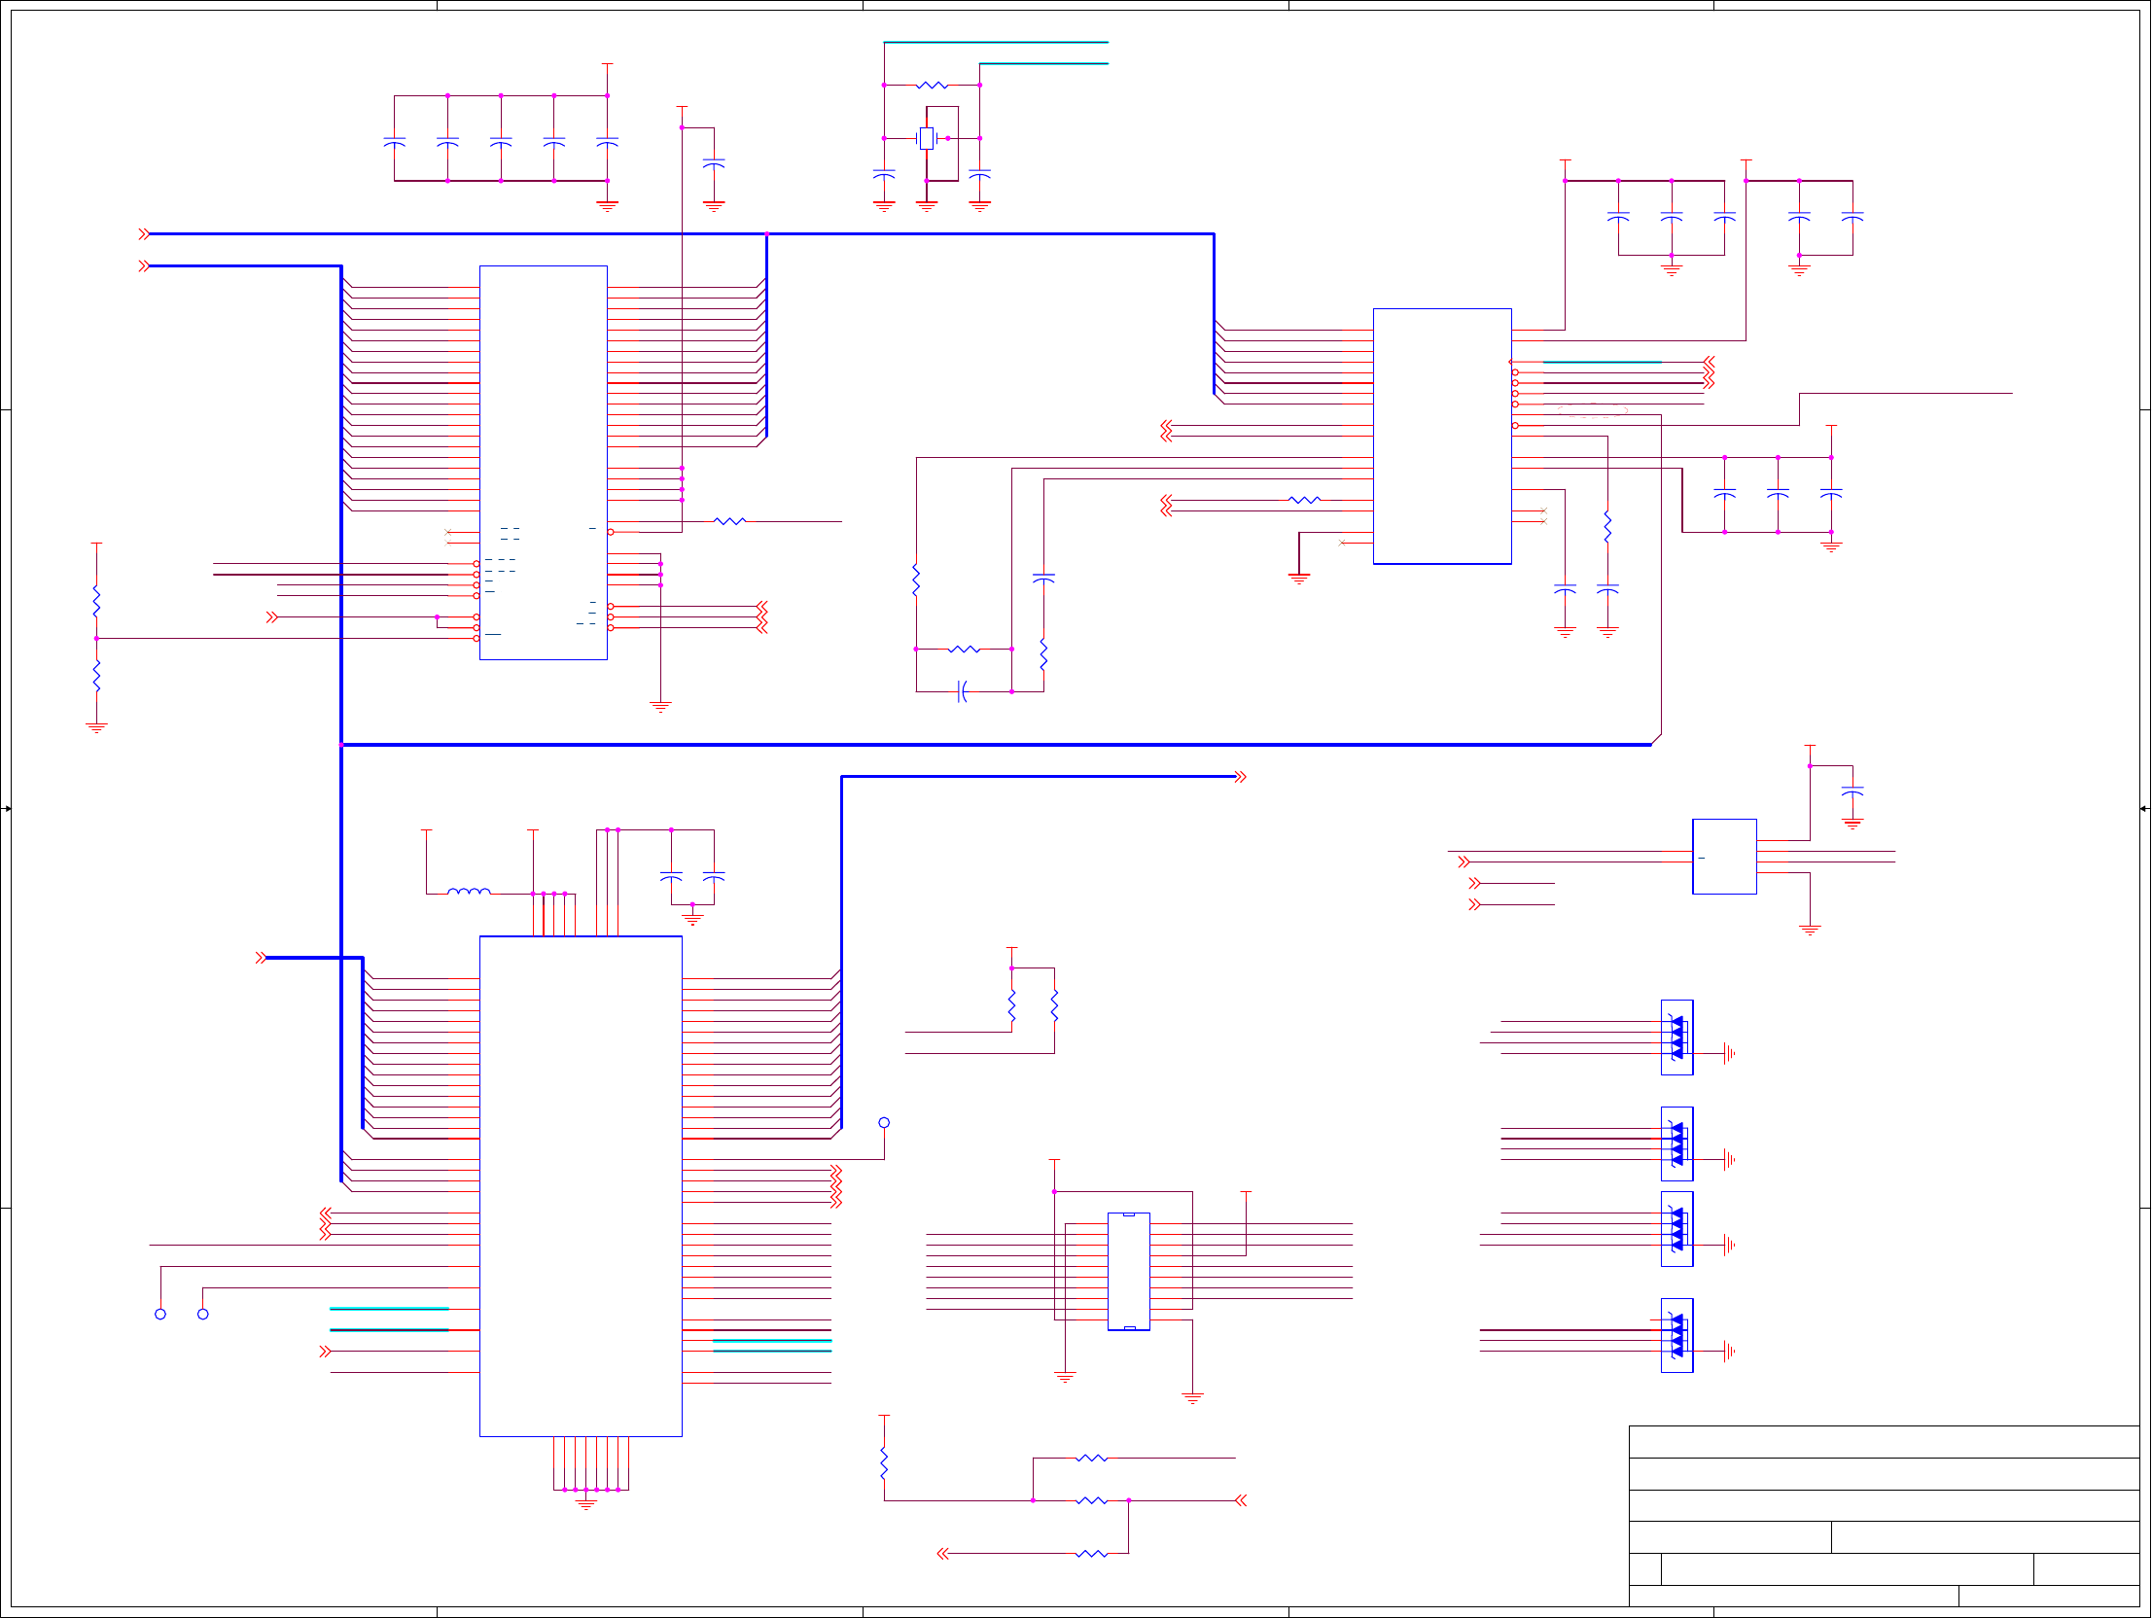This screenshot has height=1618, width=2152.
Task: Click the longest cyan line at the top
Action: pos(995,43)
